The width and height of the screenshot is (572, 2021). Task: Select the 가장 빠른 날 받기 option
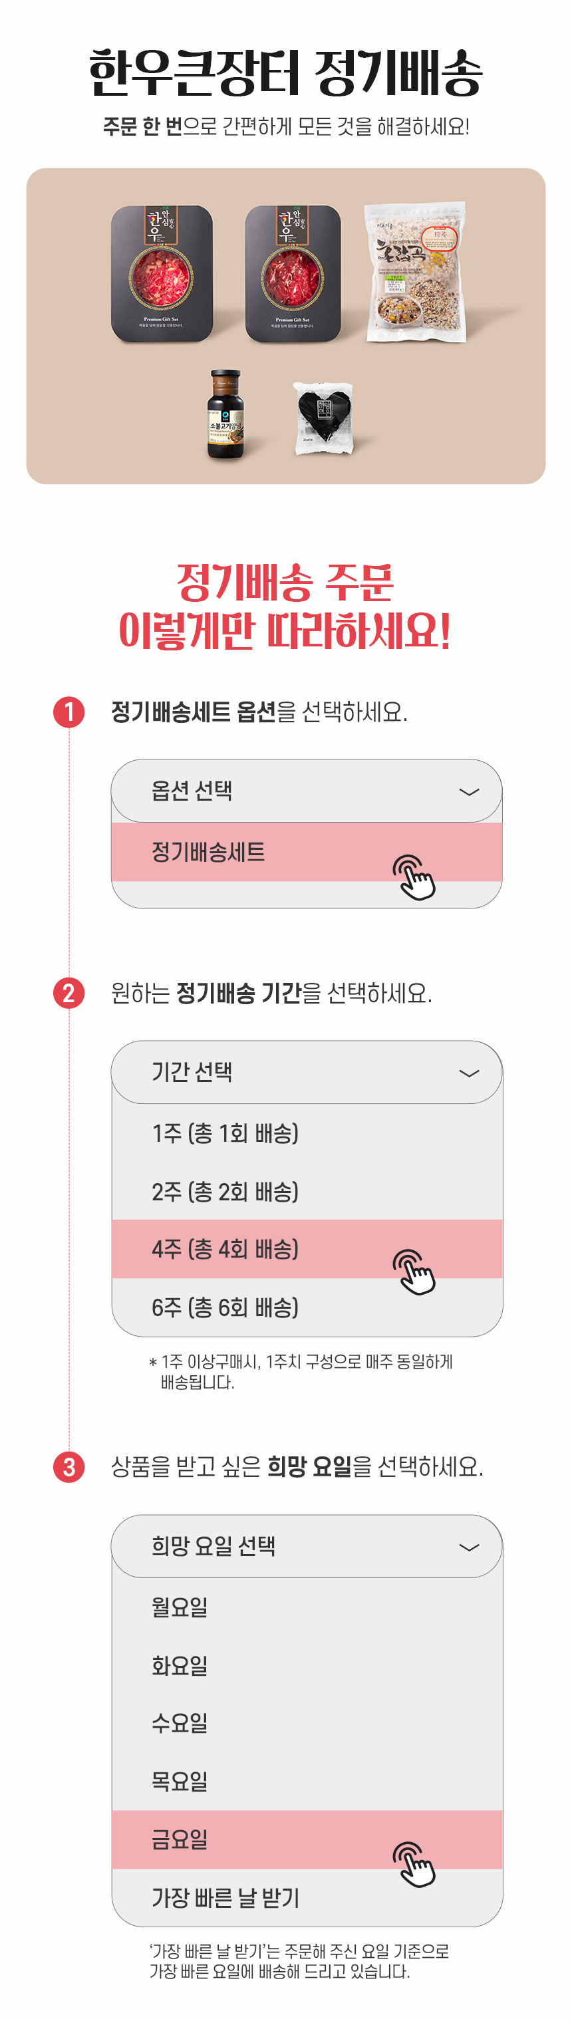pos(225,1898)
